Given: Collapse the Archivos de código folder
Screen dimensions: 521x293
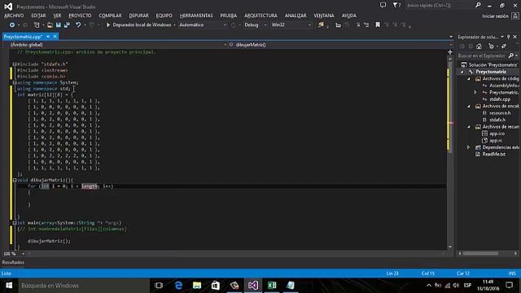Looking at the screenshot, I should pos(469,79).
